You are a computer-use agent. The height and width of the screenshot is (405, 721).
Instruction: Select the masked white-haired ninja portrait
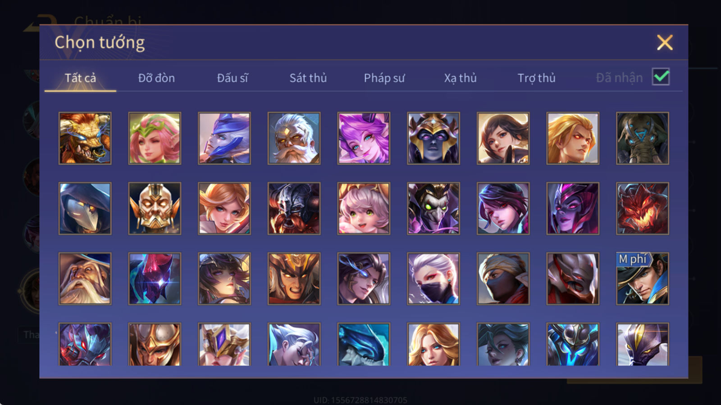(x=434, y=279)
